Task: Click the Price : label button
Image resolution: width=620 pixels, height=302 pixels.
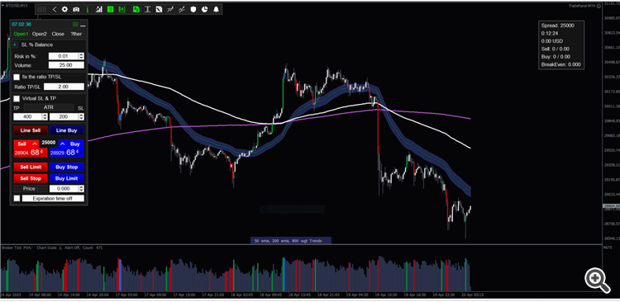Action: click(x=31, y=189)
